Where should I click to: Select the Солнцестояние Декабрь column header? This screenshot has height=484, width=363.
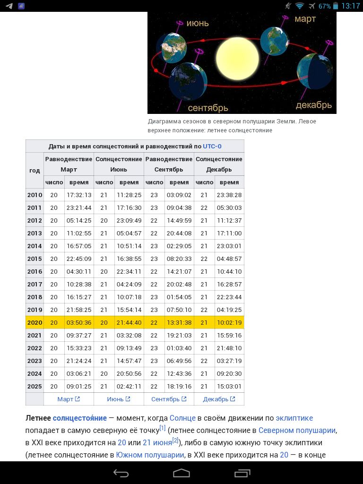click(219, 164)
